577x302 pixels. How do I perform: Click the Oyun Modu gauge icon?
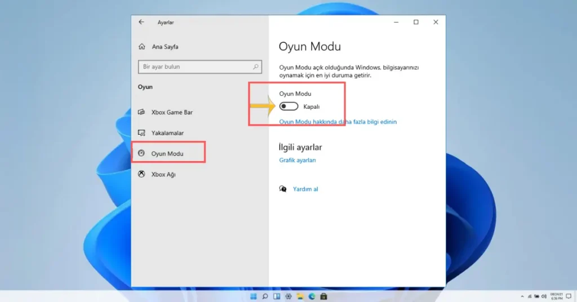tap(141, 153)
